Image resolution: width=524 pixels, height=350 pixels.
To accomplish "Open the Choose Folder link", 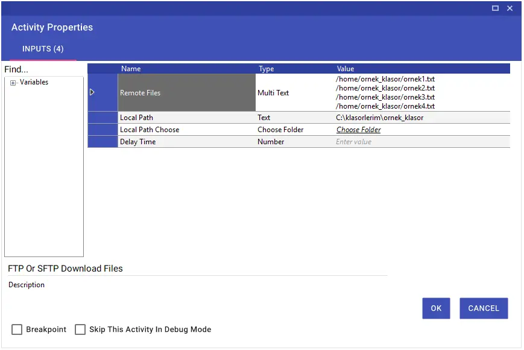I will [x=359, y=130].
